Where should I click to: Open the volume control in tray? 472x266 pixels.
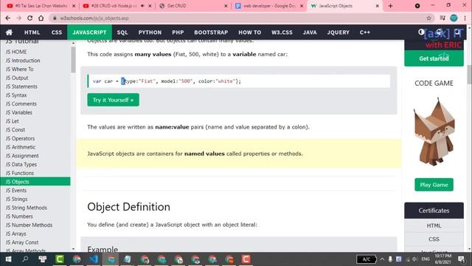414,259
